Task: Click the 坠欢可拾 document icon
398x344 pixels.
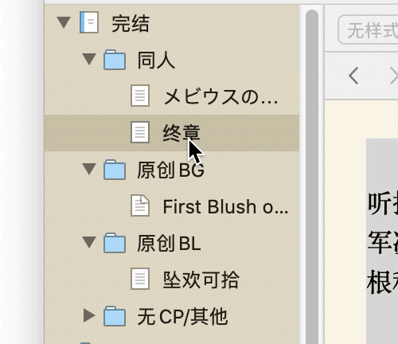Action: tap(140, 279)
